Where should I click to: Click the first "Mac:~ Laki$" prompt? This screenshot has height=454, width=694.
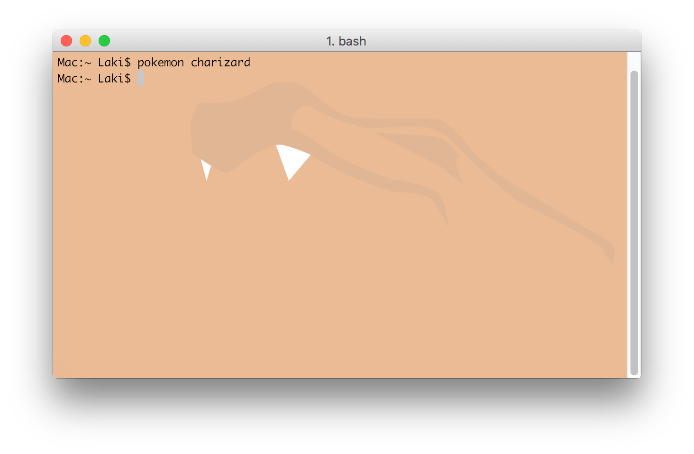pyautogui.click(x=94, y=63)
